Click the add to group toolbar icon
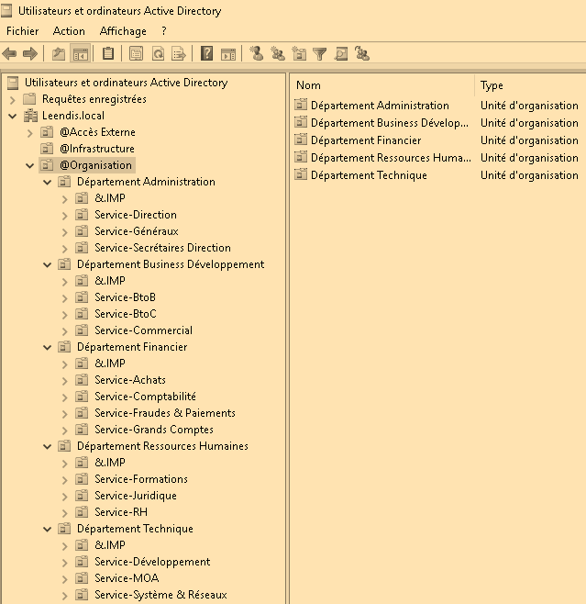Viewport: 586px width, 604px height. pos(362,53)
